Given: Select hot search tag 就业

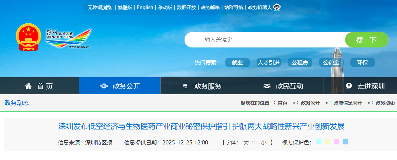Looking at the screenshot, I should pos(238,63).
